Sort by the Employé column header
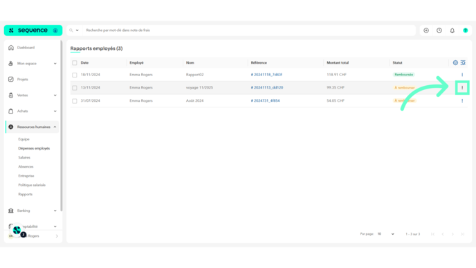 (x=136, y=62)
